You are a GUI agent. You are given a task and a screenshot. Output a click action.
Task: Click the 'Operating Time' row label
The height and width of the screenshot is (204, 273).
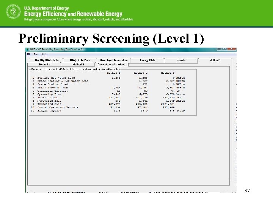tap(49, 94)
